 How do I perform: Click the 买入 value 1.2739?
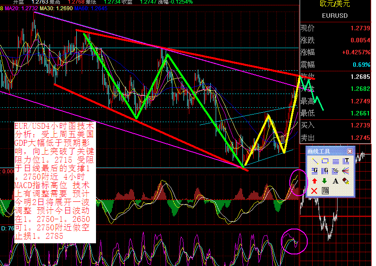click(360, 125)
